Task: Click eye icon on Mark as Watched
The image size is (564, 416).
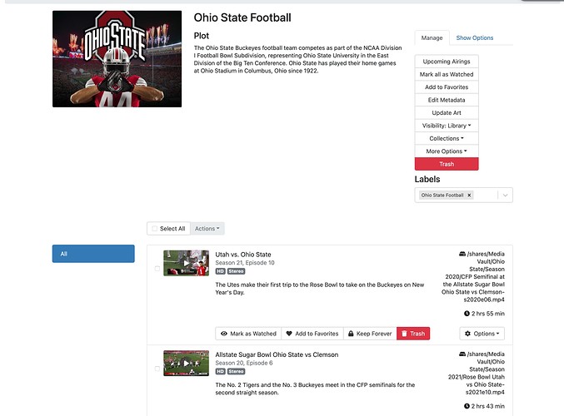Action: [x=224, y=334]
